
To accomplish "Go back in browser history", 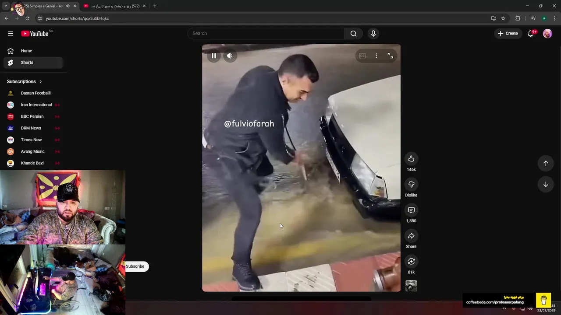I will (7, 18).
